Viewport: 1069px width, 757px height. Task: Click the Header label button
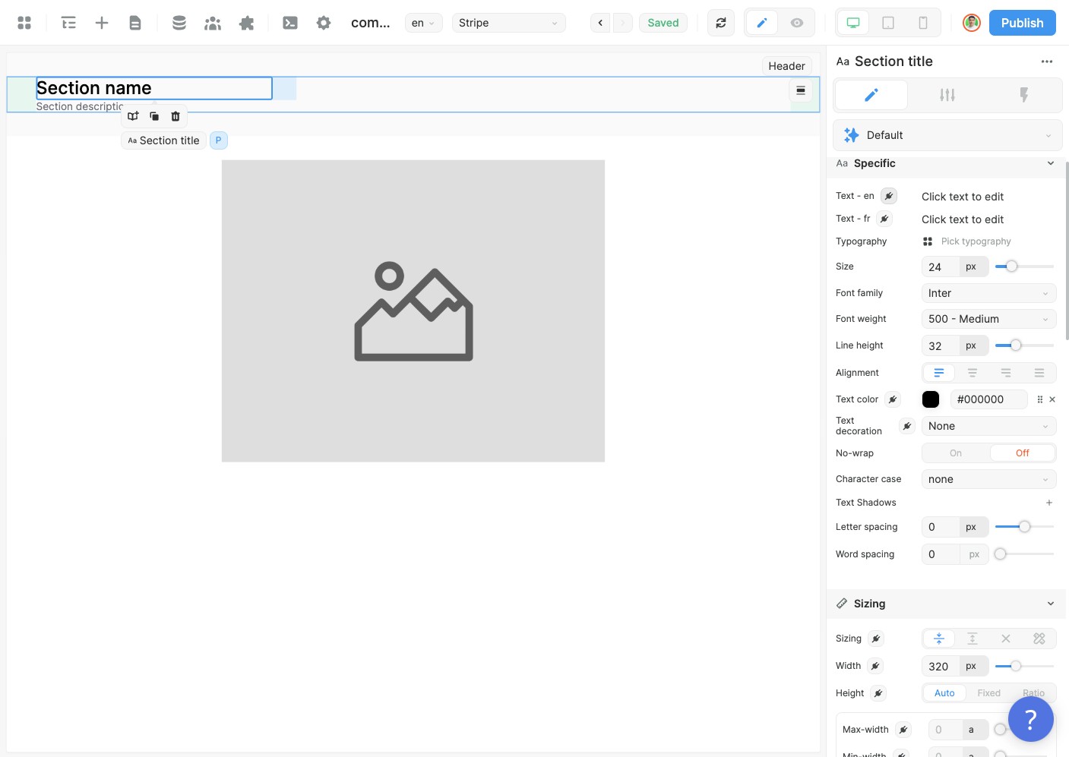(786, 66)
